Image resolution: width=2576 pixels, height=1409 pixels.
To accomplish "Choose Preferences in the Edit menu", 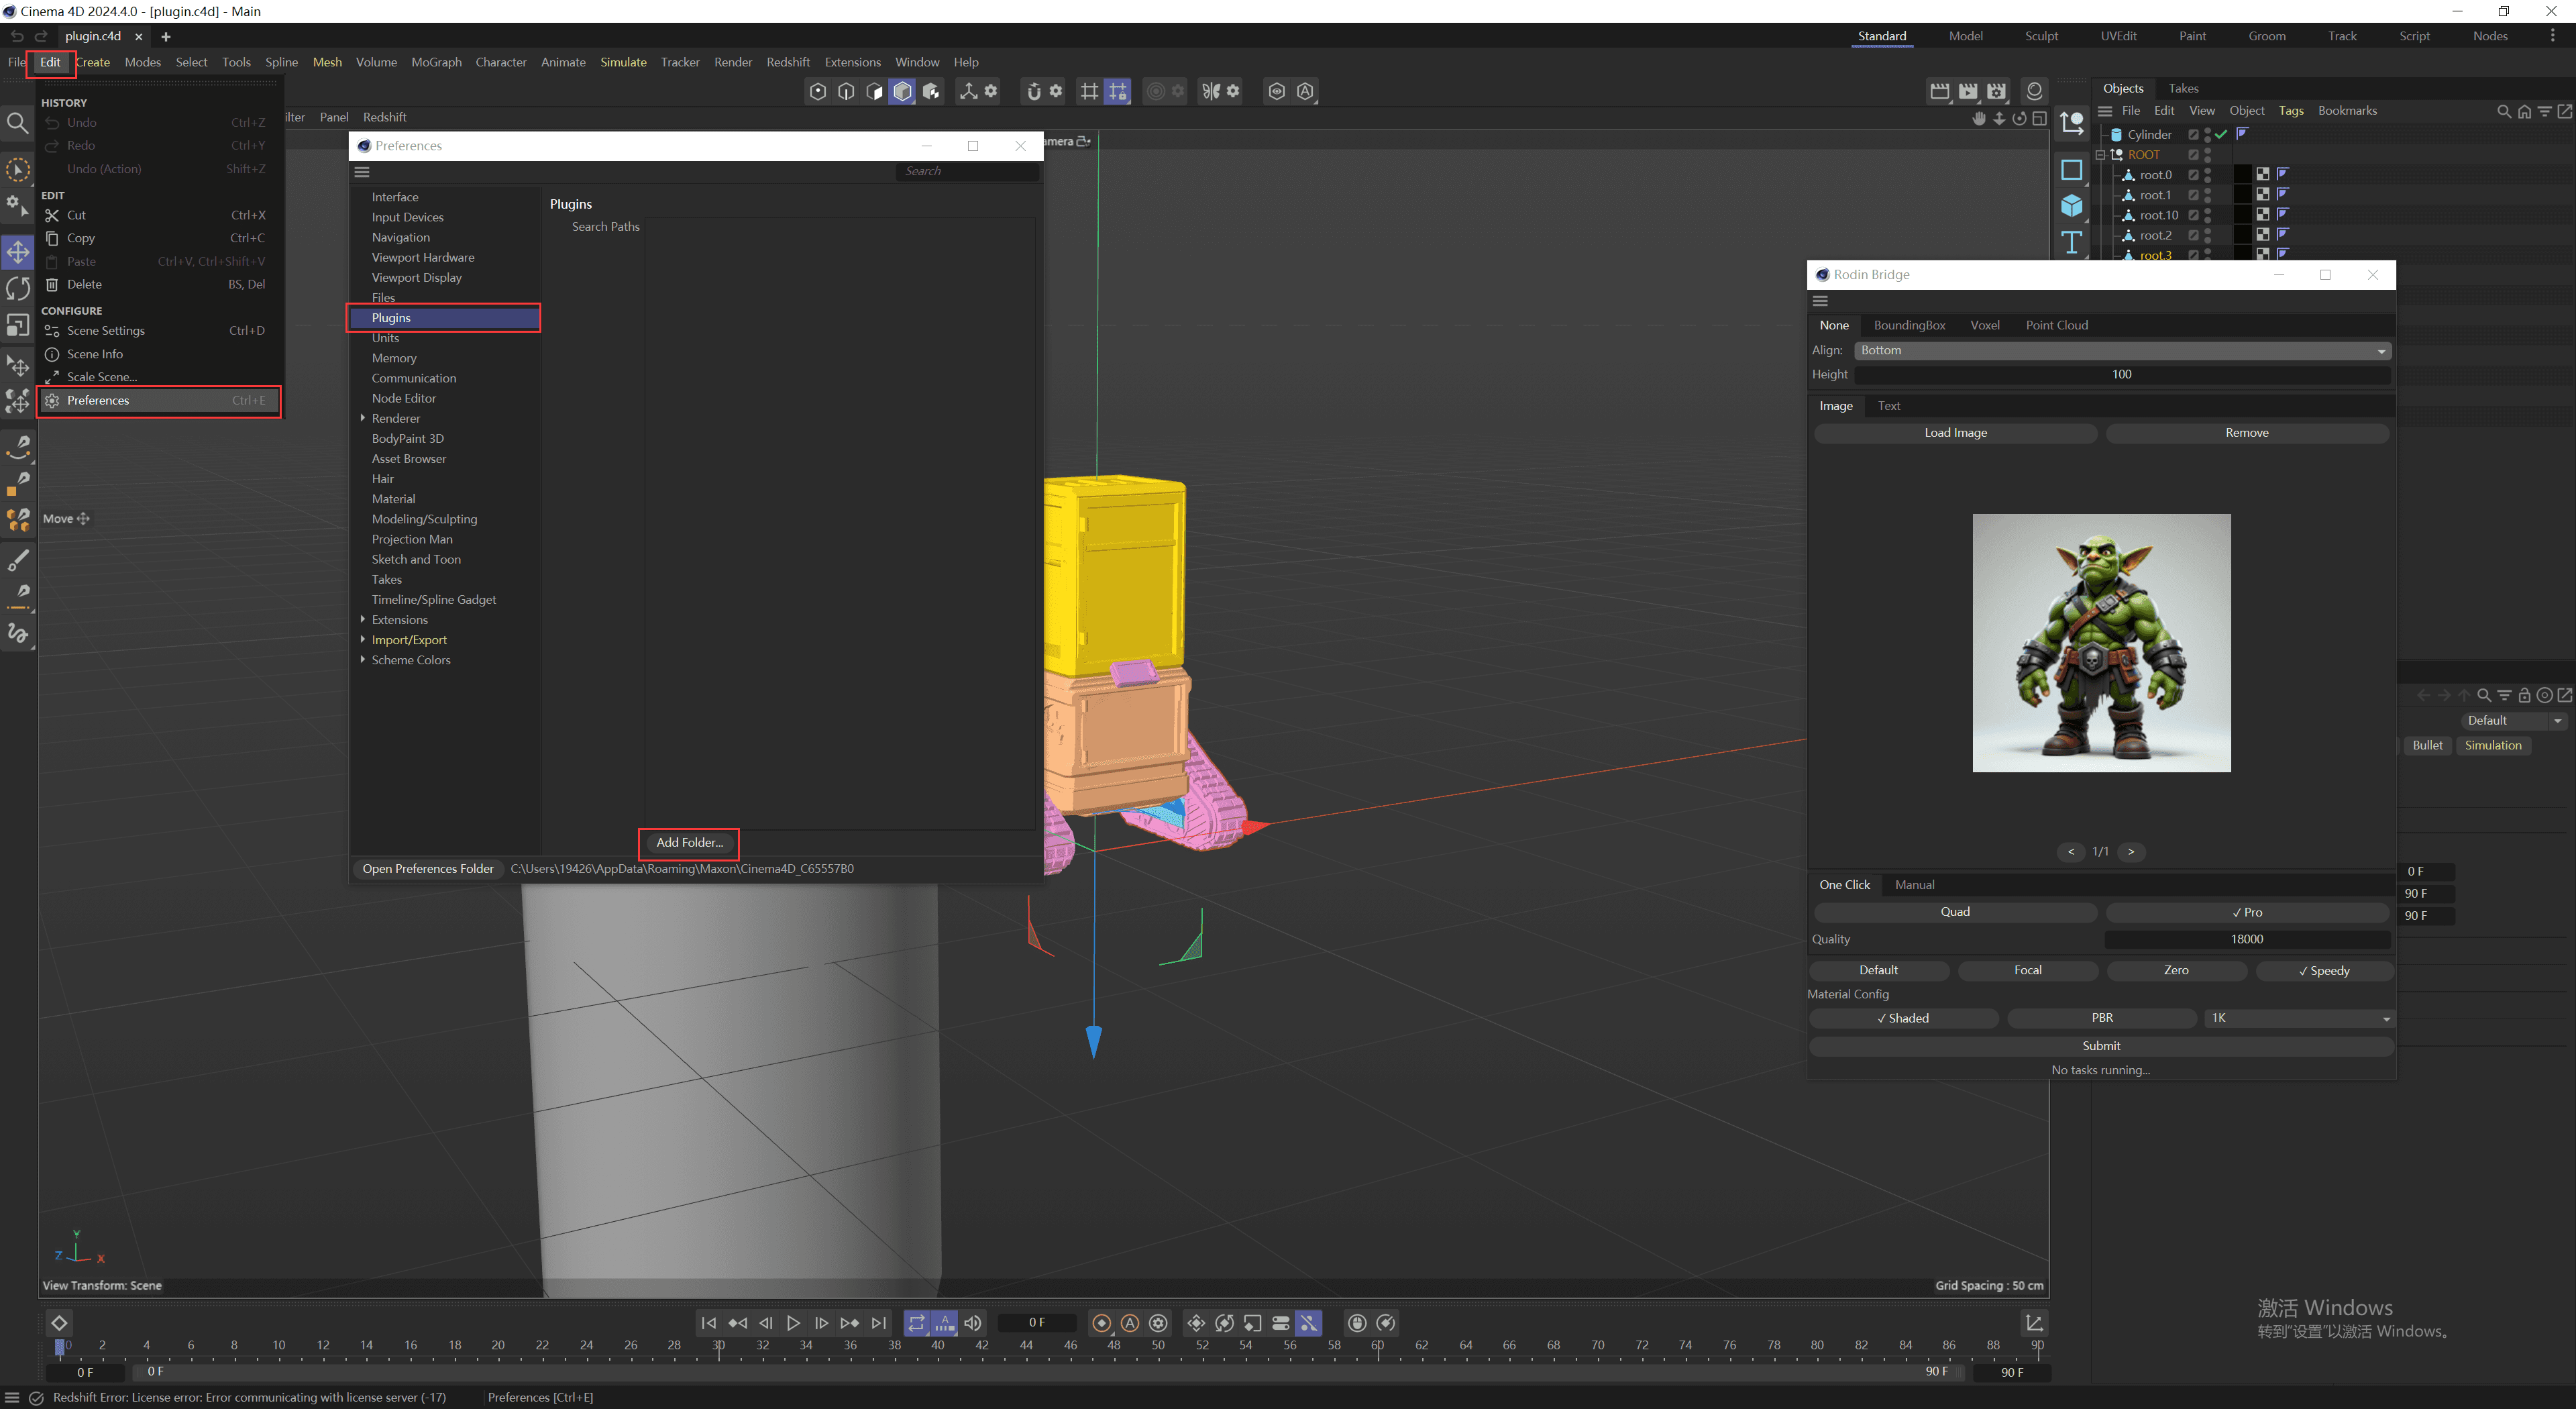I will pos(160,401).
